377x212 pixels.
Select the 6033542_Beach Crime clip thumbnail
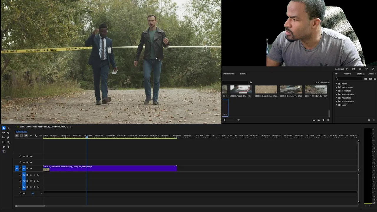click(266, 90)
